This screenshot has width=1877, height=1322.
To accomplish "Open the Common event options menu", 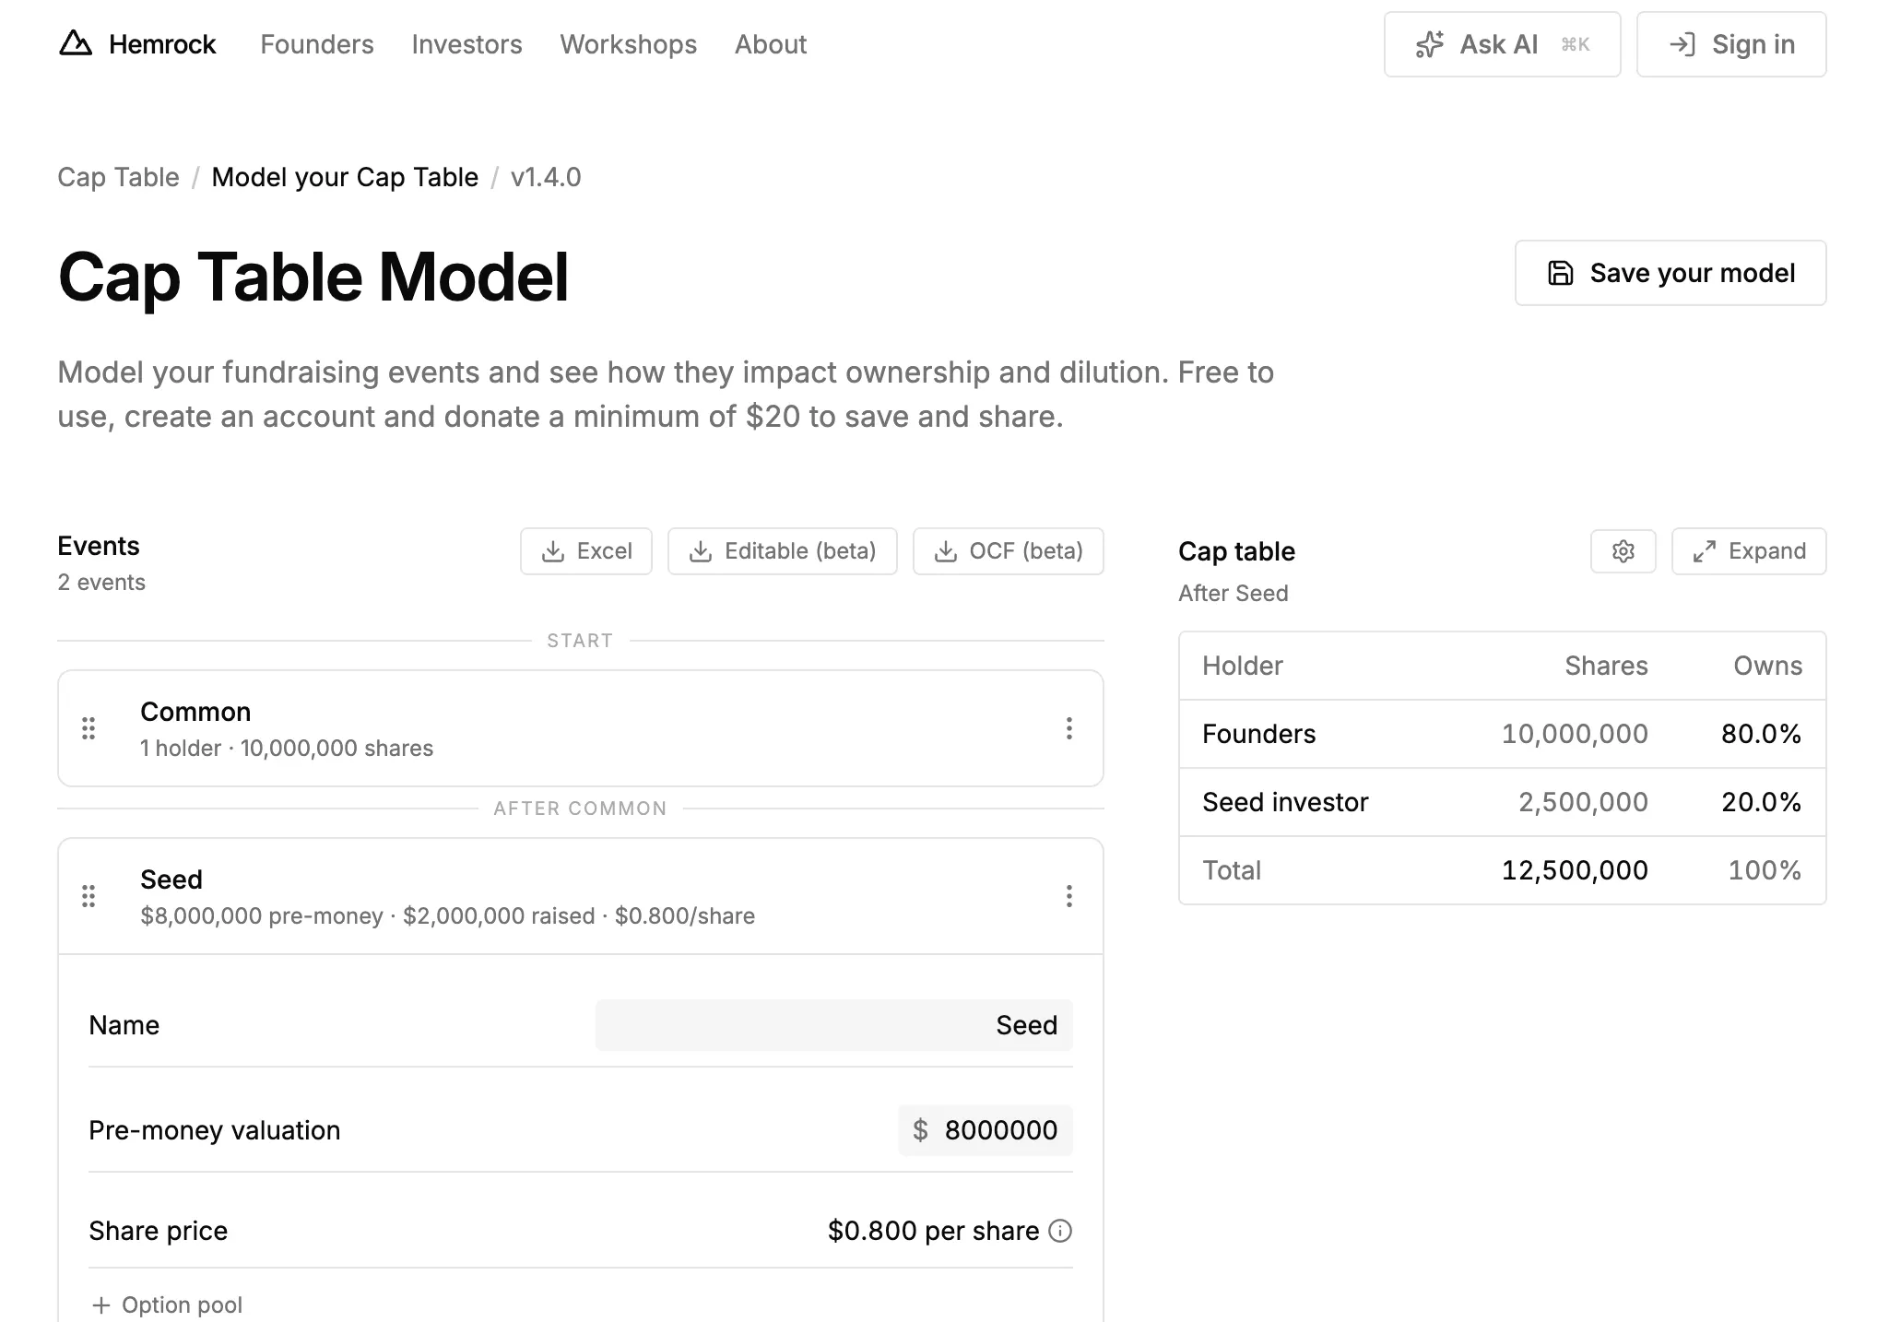I will click(x=1068, y=728).
